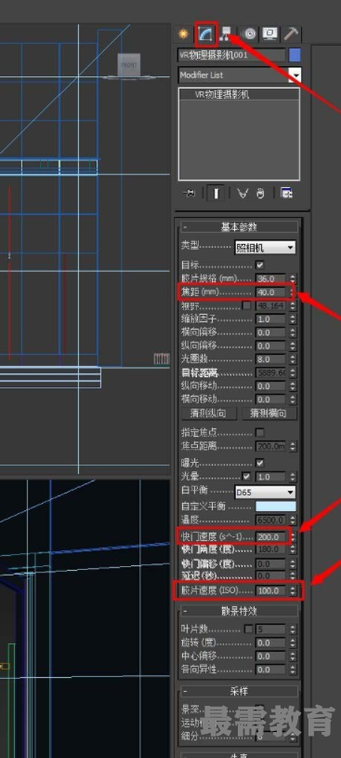Open the Utilities hammer tab
This screenshot has width=341, height=758.
[292, 34]
